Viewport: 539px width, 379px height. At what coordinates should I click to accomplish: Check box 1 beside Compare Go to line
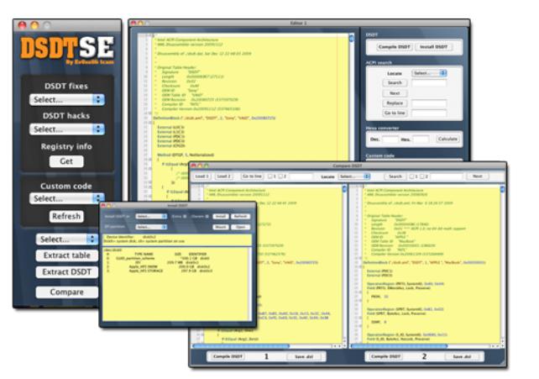coord(270,176)
